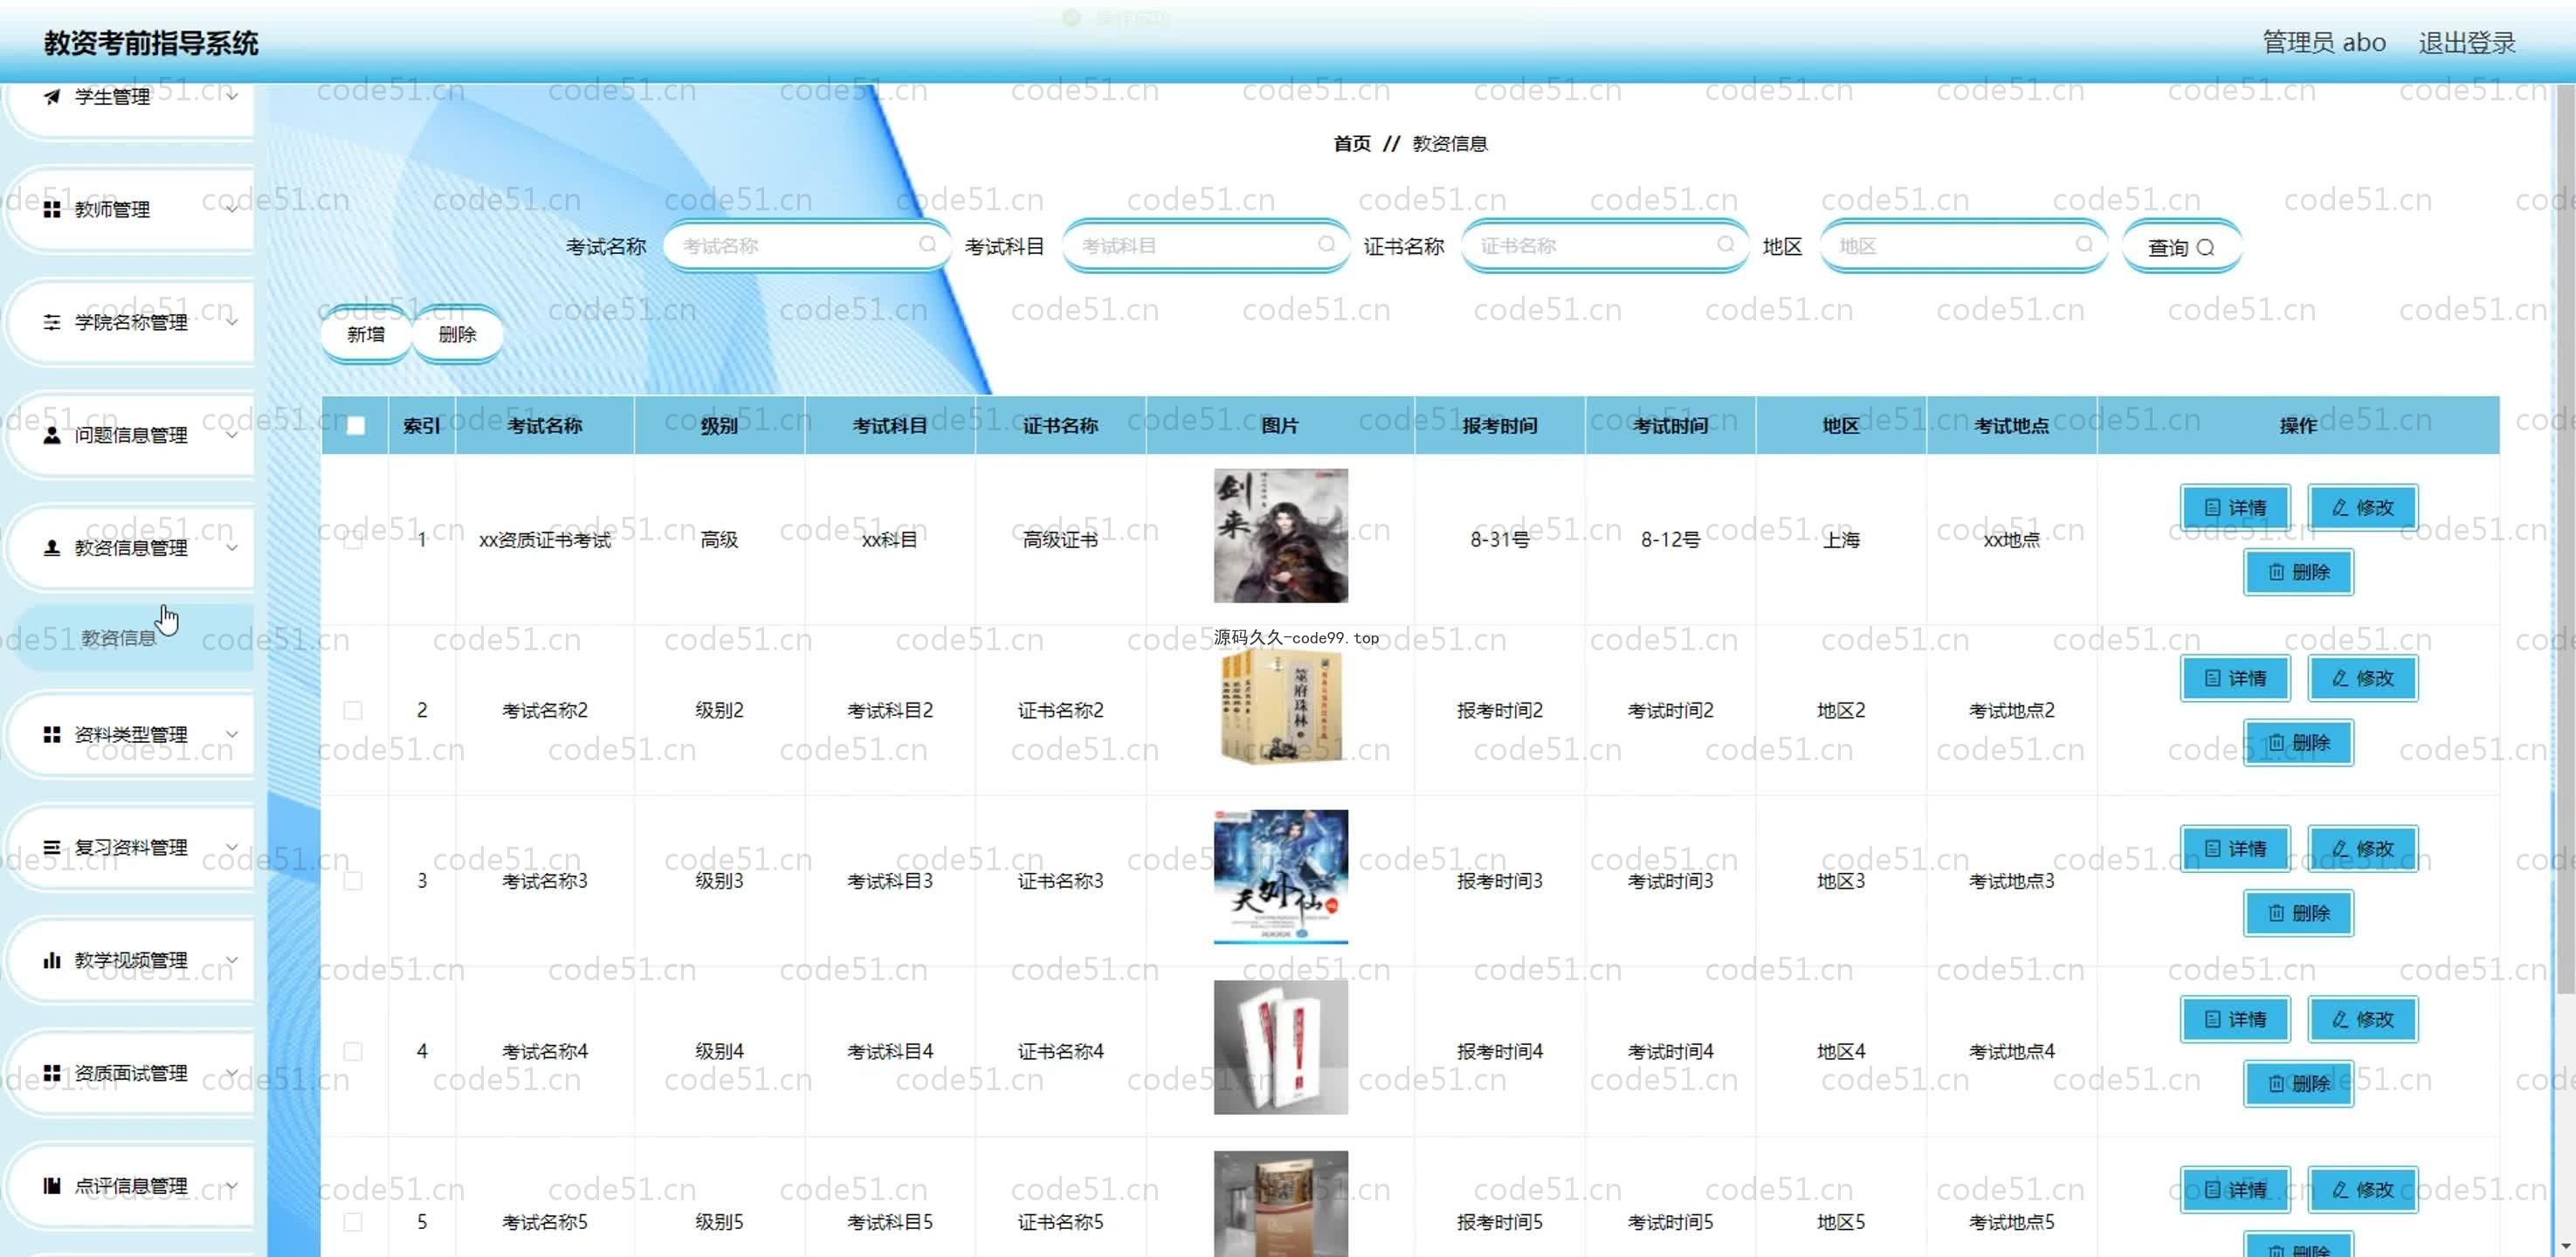Click the 资料类型管理 grid icon

click(52, 734)
